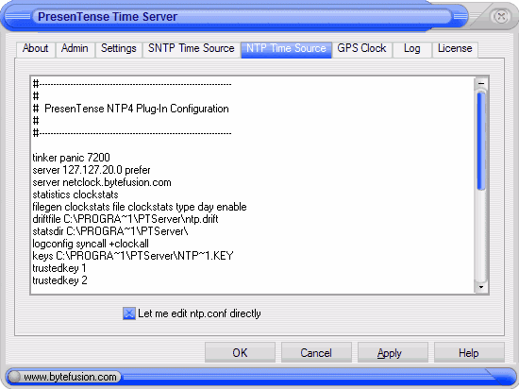Screen dimensions: 519x389
Task: Click the 'filegen clockstats file clockstats' line
Action: [x=140, y=207]
